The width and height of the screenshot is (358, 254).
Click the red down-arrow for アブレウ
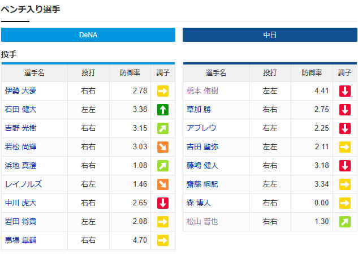pyautogui.click(x=345, y=128)
